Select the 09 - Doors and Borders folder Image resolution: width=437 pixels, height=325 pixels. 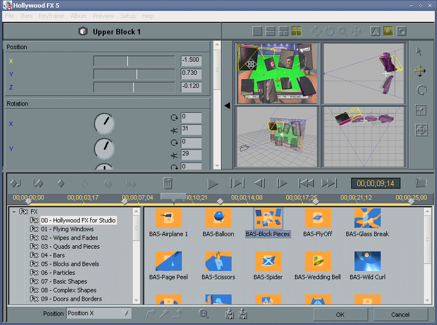coord(72,299)
